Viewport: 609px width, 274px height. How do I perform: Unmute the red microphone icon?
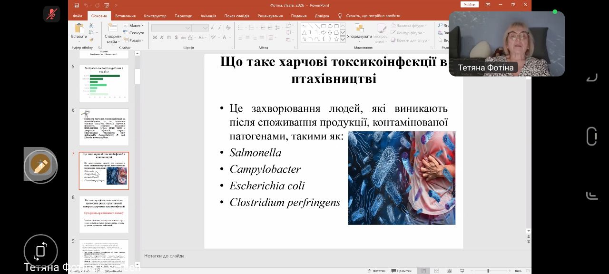[50, 14]
